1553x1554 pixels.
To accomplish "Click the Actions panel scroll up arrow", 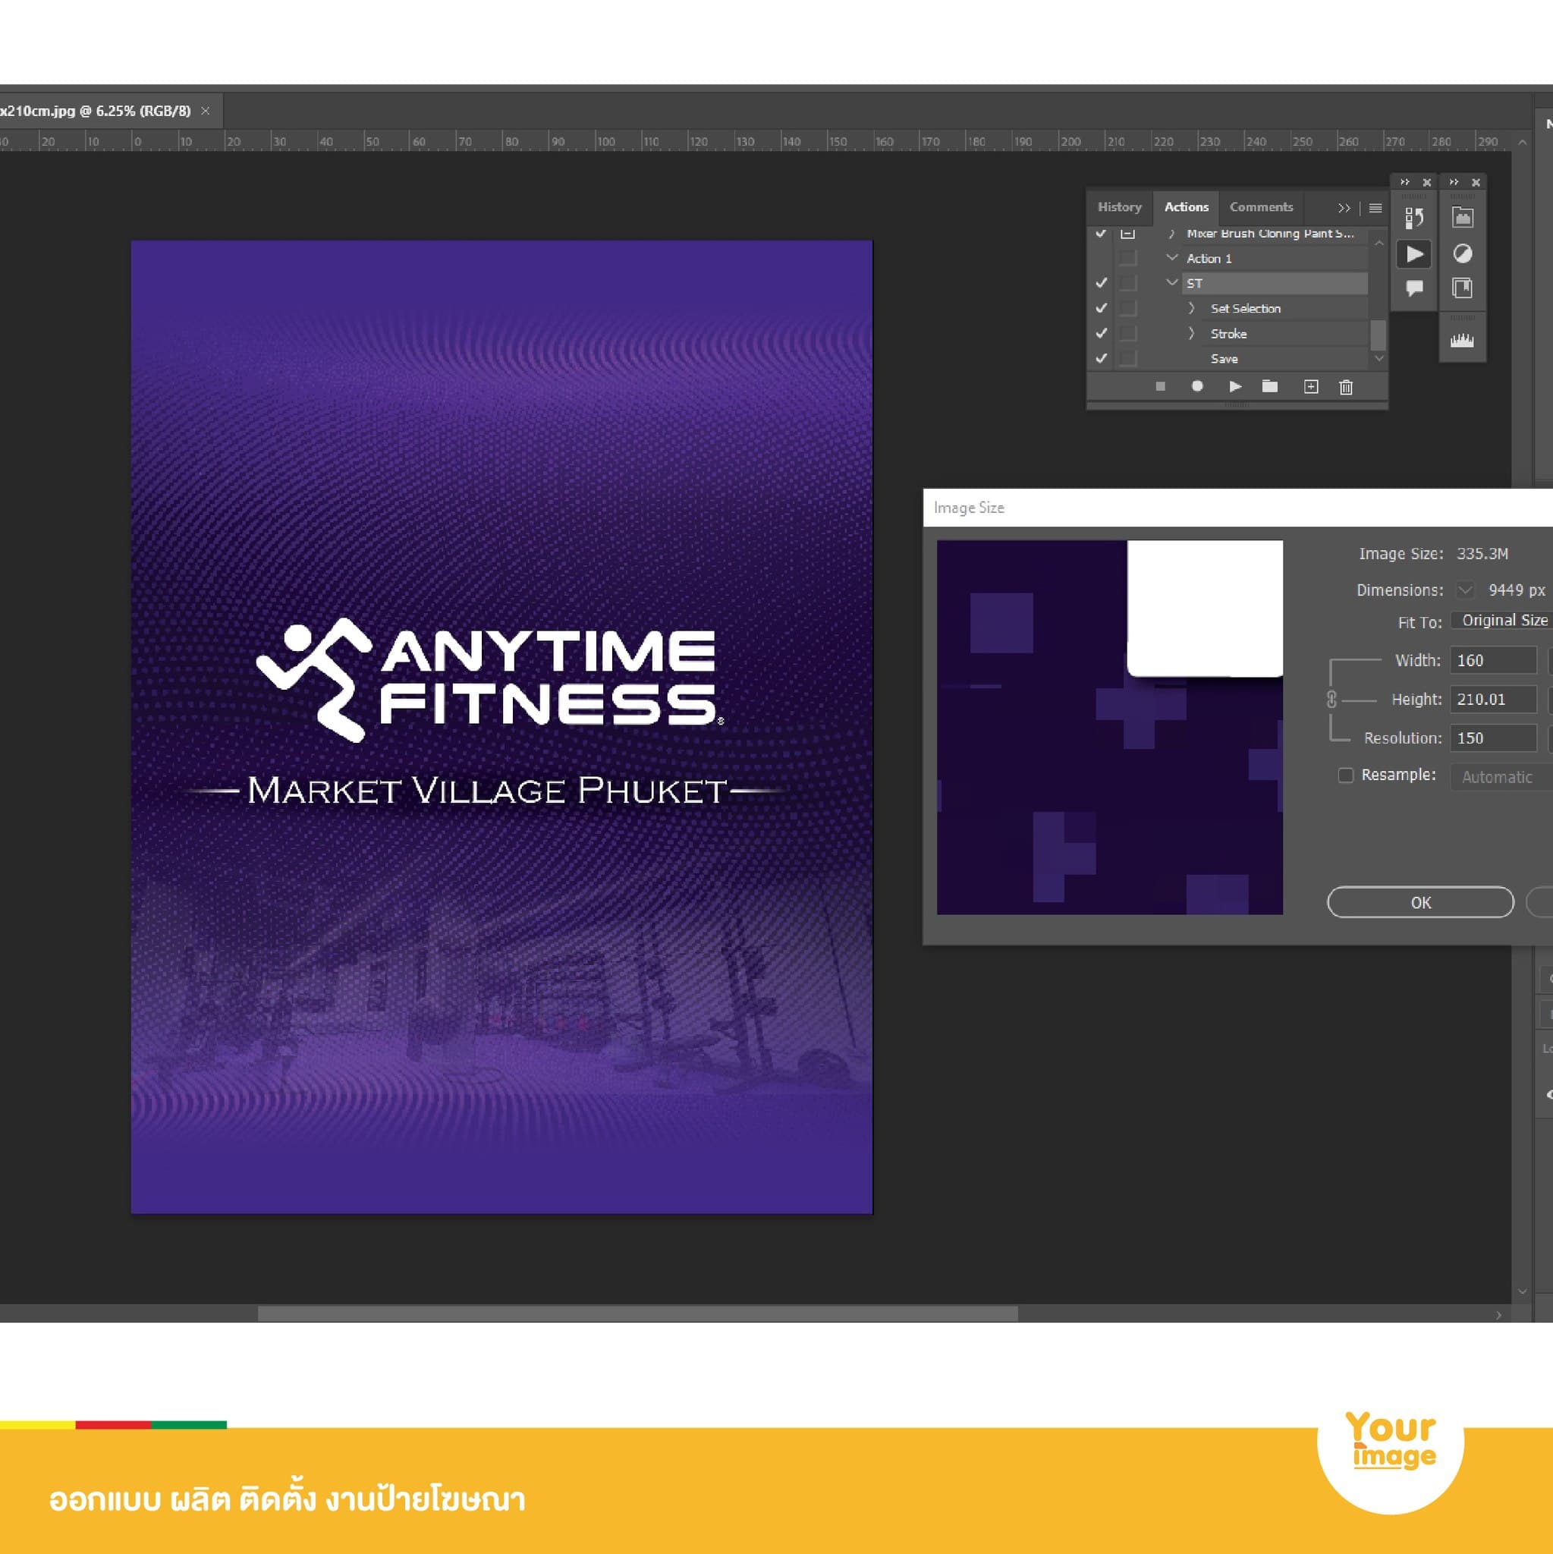I will [x=1379, y=242].
